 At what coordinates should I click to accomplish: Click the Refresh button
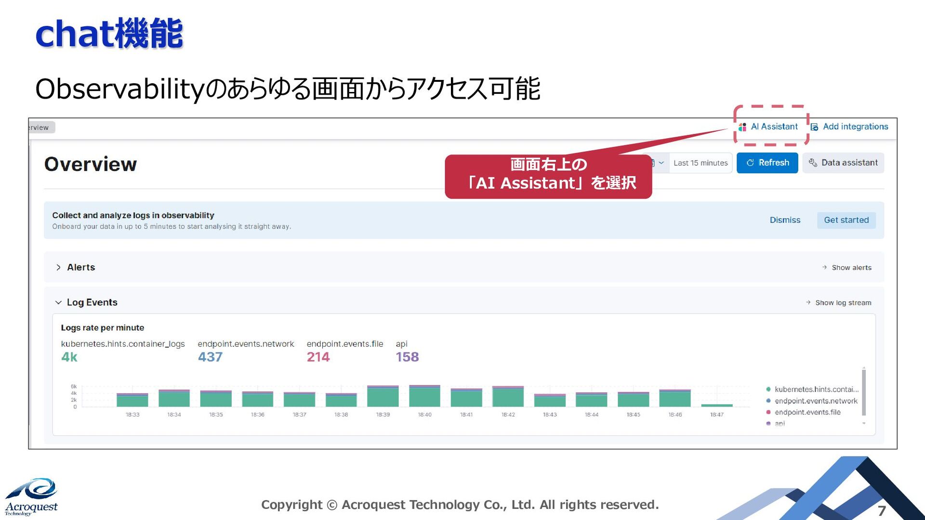click(x=767, y=163)
